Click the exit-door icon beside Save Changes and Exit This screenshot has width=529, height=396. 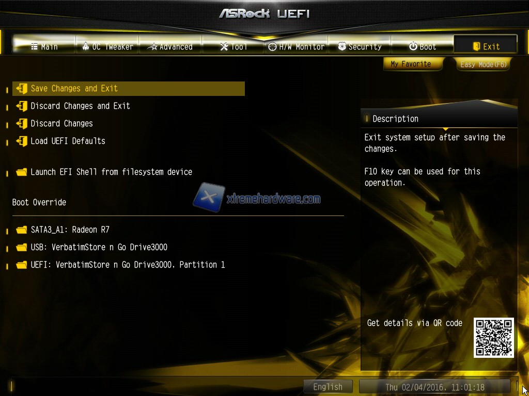[x=22, y=89]
